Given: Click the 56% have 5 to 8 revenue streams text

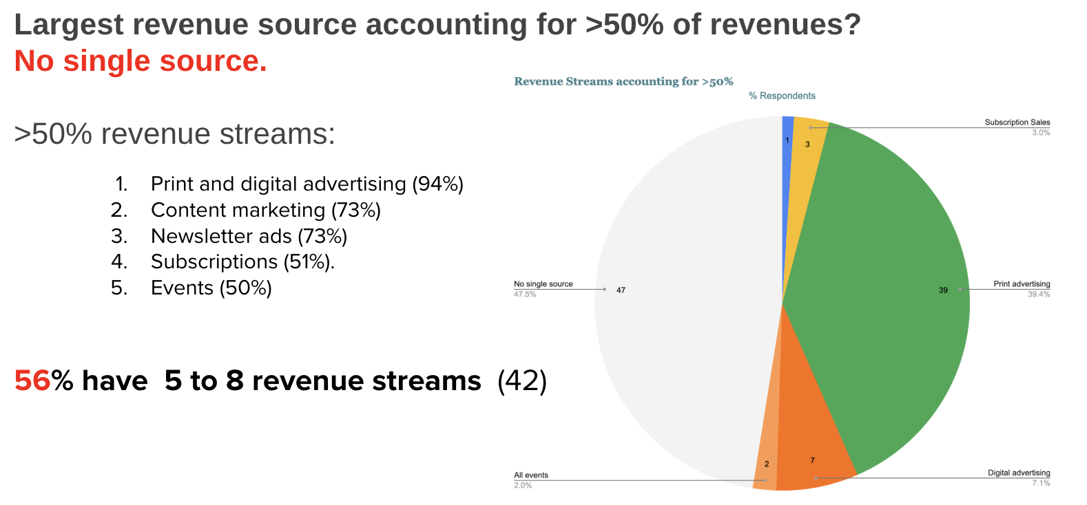Looking at the screenshot, I should [x=280, y=380].
